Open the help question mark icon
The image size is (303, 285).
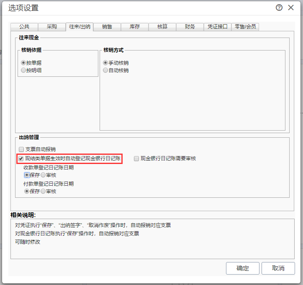click(279, 8)
